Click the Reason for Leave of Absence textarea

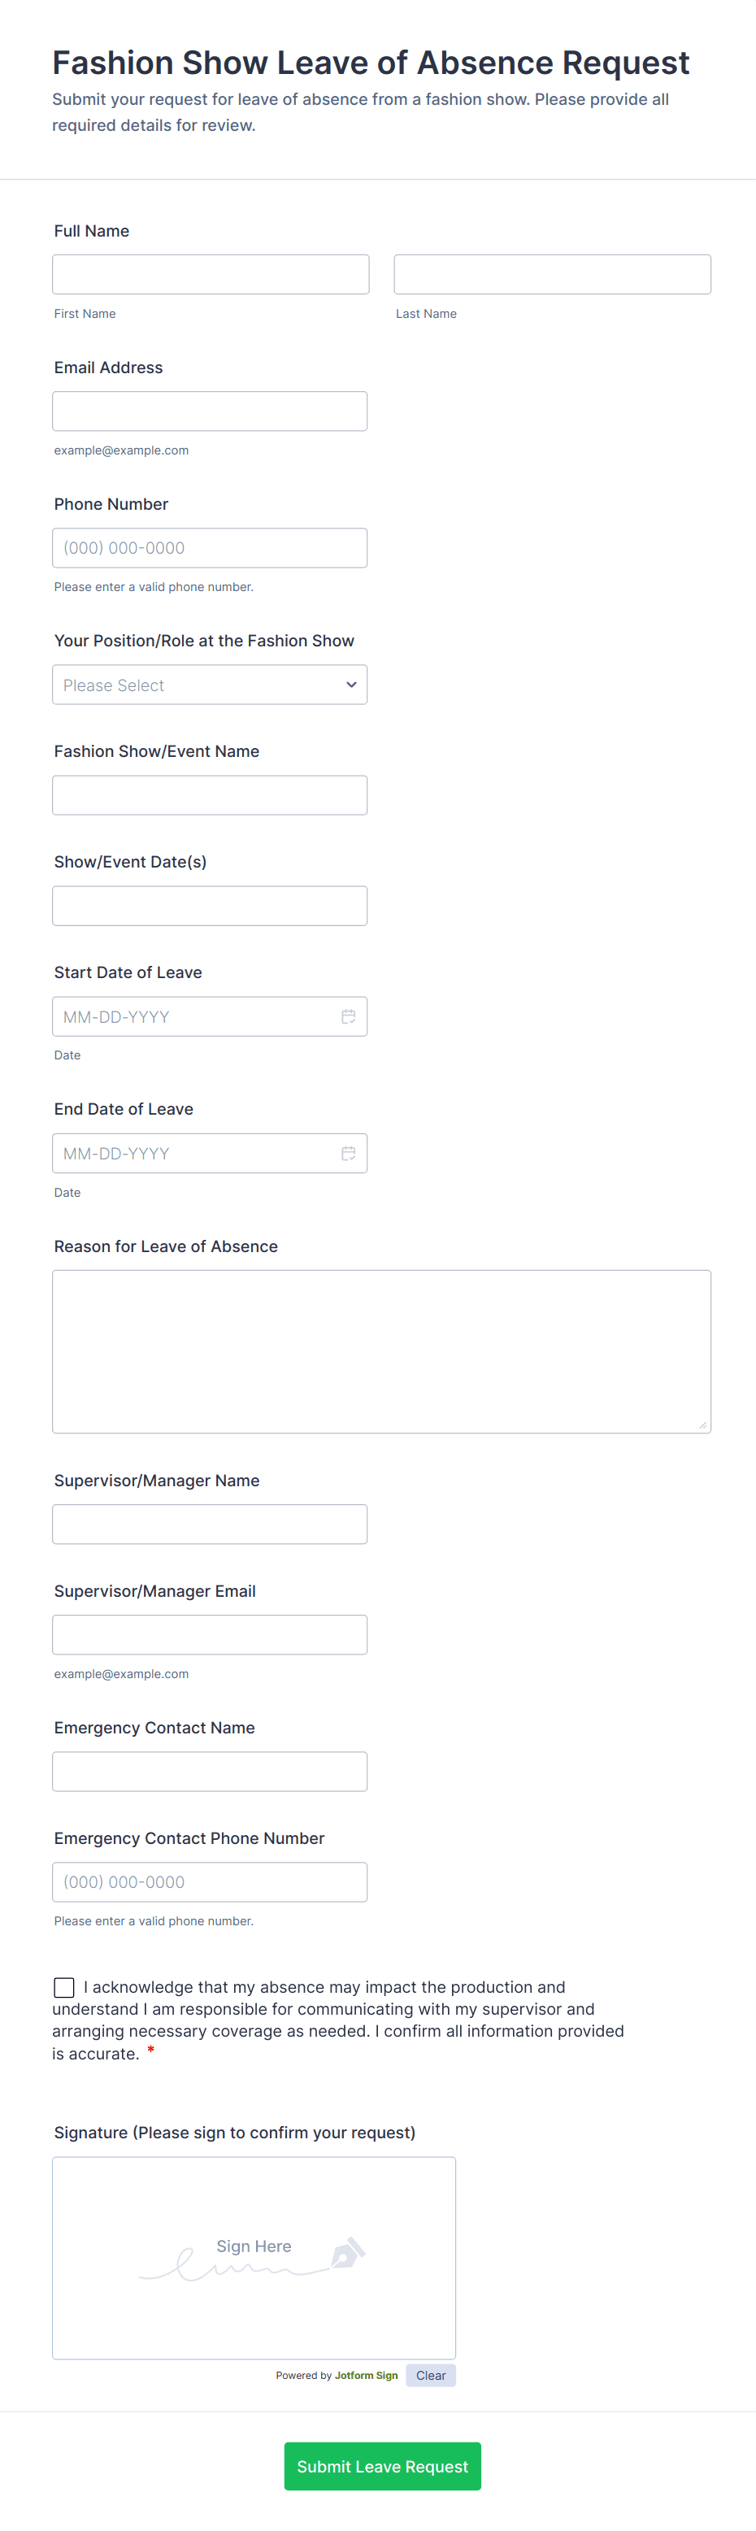(x=381, y=1351)
